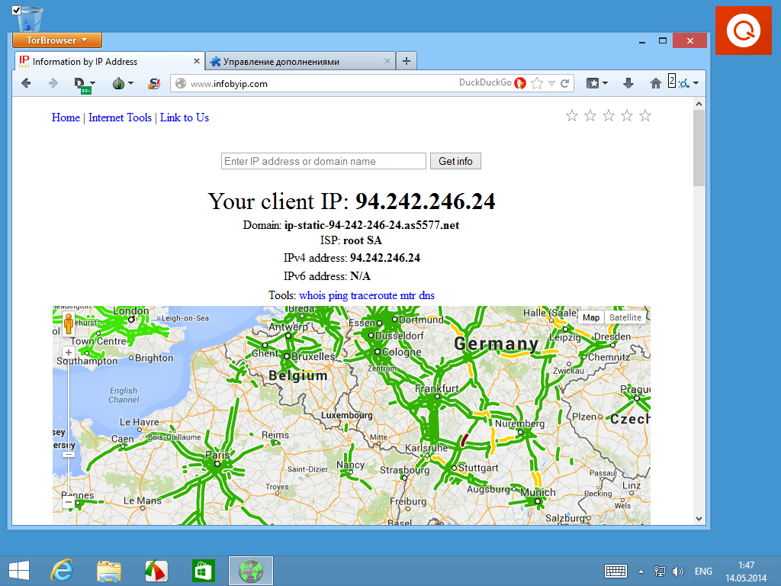Open the Windows Start button

(19, 571)
